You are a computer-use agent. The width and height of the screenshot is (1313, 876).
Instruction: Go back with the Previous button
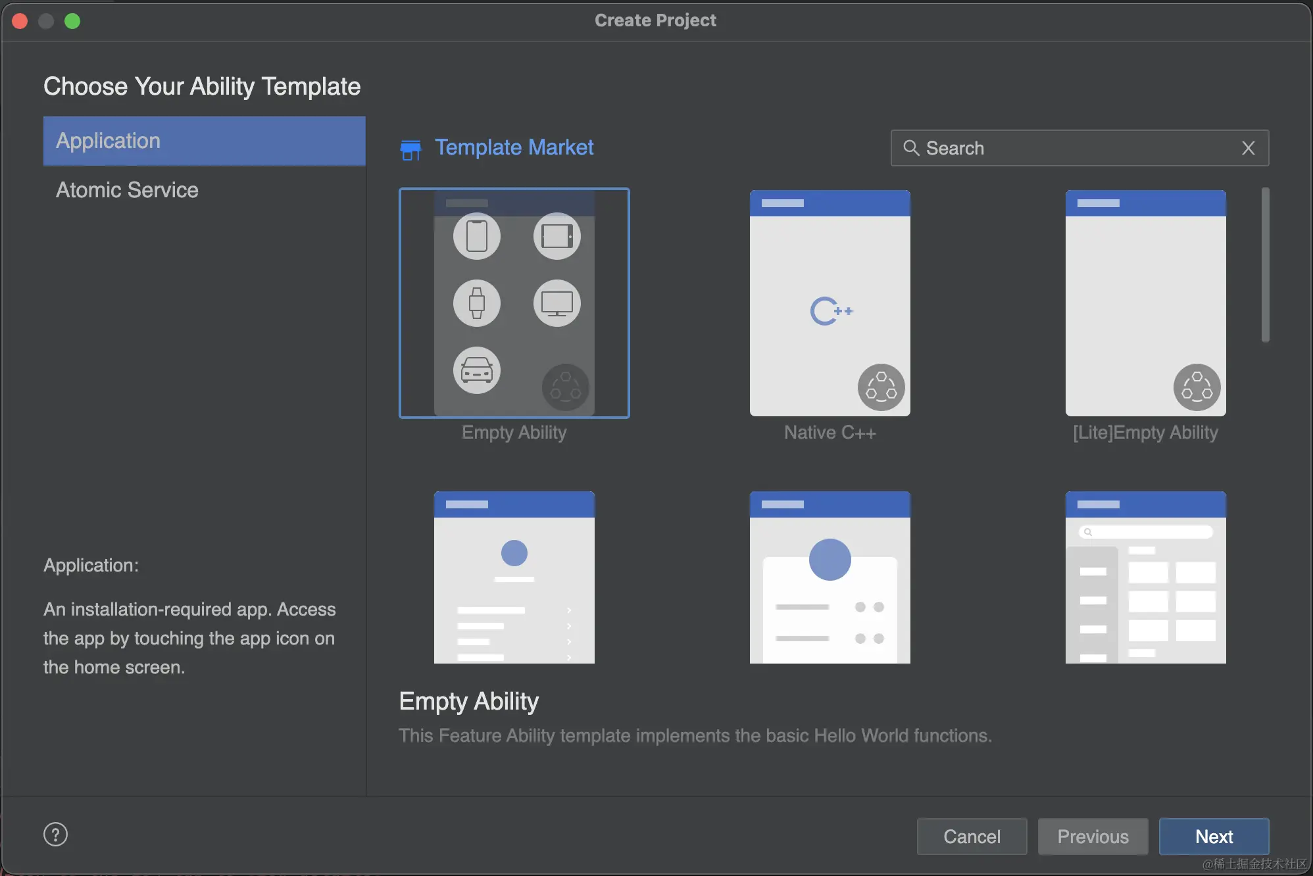1093,836
